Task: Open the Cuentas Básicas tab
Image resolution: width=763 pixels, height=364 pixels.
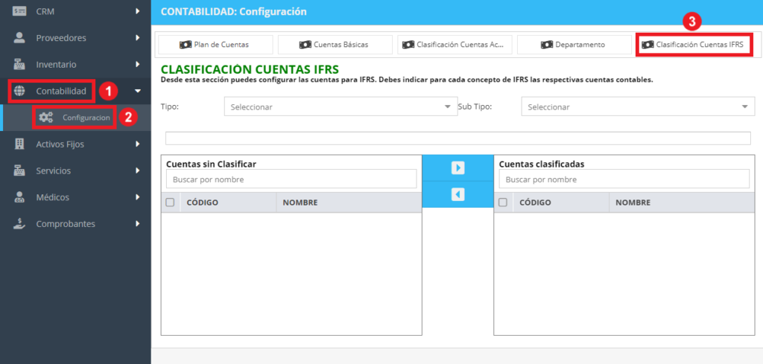Action: 335,45
